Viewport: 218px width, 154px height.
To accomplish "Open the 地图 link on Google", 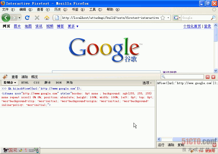I will 28,26.
